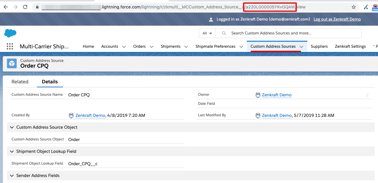Open the Owner Zenkraft Demo link
378x183 pixels.
277,95
